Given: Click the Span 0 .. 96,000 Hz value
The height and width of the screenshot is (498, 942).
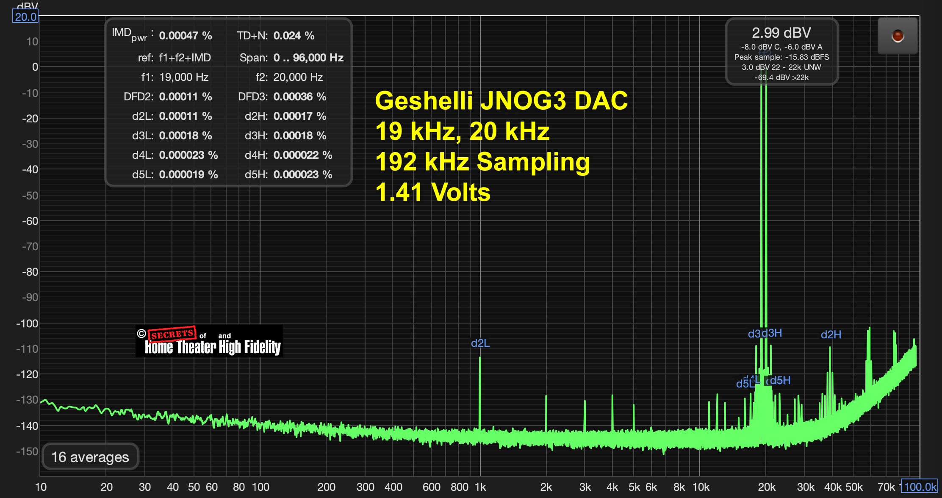Looking at the screenshot, I should [x=308, y=58].
